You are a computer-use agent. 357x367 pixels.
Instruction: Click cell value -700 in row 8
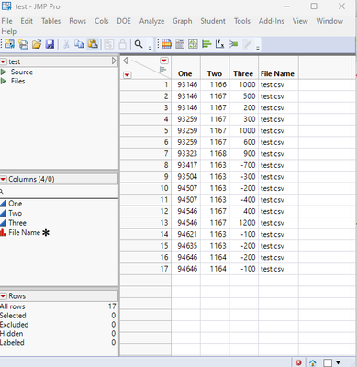(x=248, y=165)
